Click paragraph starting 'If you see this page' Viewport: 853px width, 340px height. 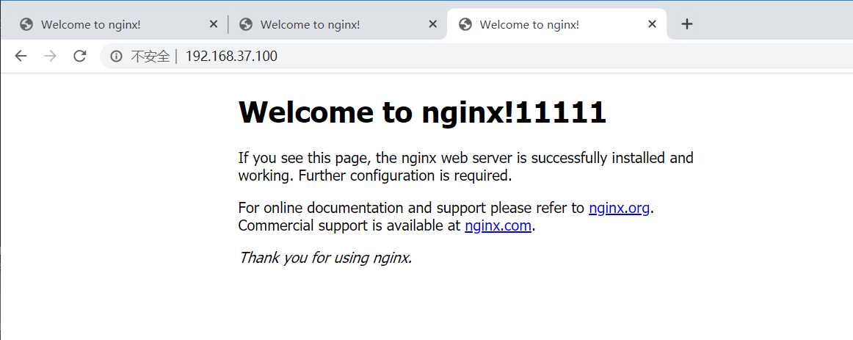click(465, 167)
